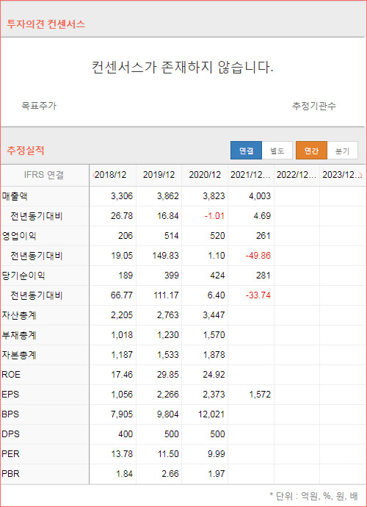The width and height of the screenshot is (367, 507).
Task: Click the 영업이익 row label
Action: 19,236
